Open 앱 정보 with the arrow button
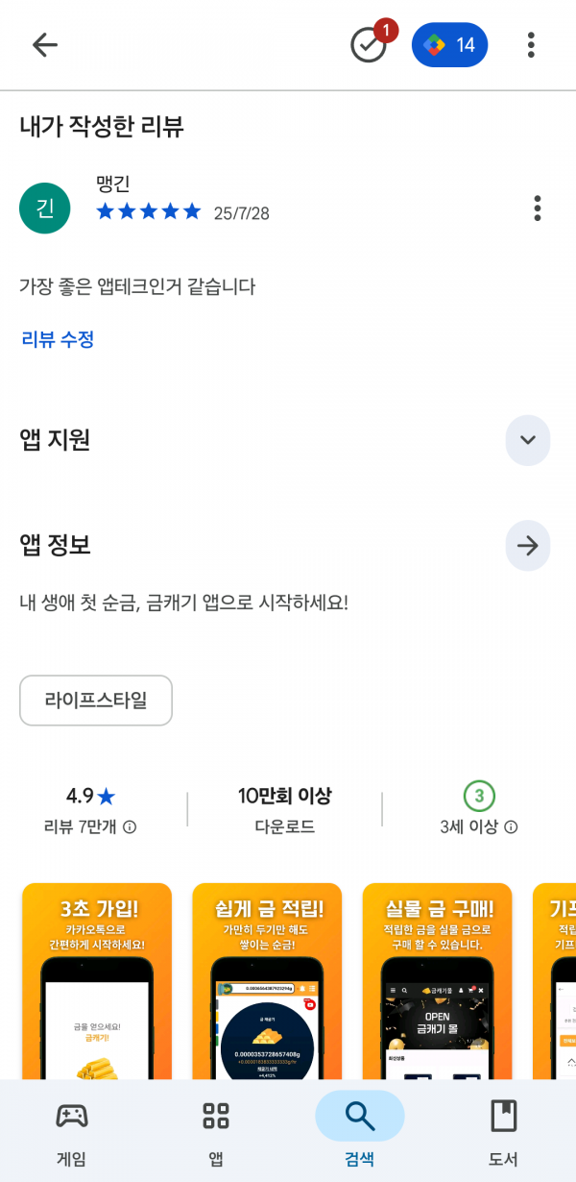 [528, 546]
